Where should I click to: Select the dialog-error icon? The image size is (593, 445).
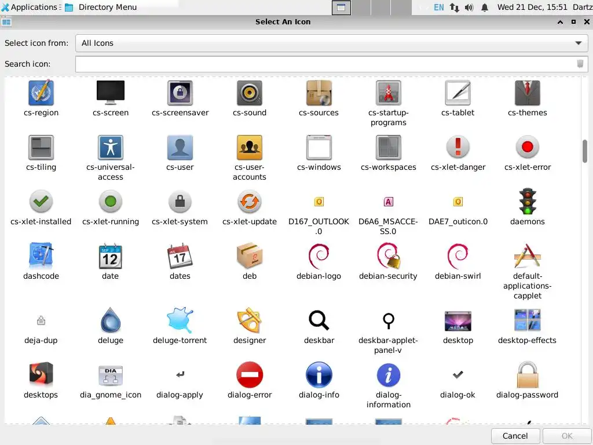click(250, 375)
